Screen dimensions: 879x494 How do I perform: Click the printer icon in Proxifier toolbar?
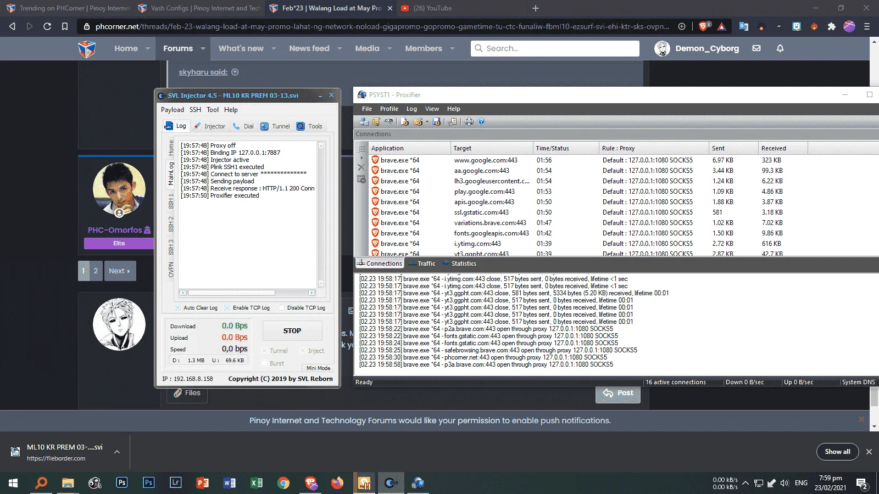tap(469, 122)
